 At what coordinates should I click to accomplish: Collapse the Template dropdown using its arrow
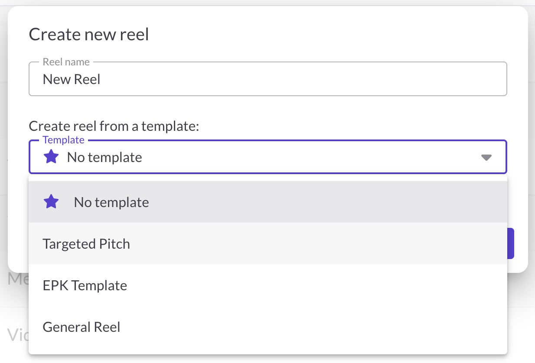pyautogui.click(x=486, y=157)
